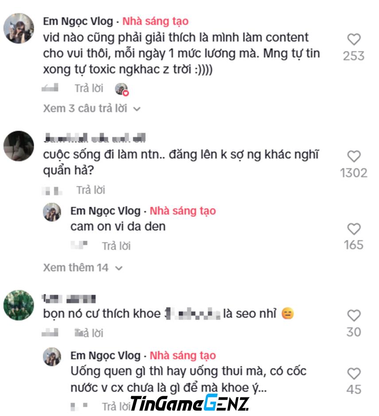Like the comment with 1302 likes

coord(354,156)
